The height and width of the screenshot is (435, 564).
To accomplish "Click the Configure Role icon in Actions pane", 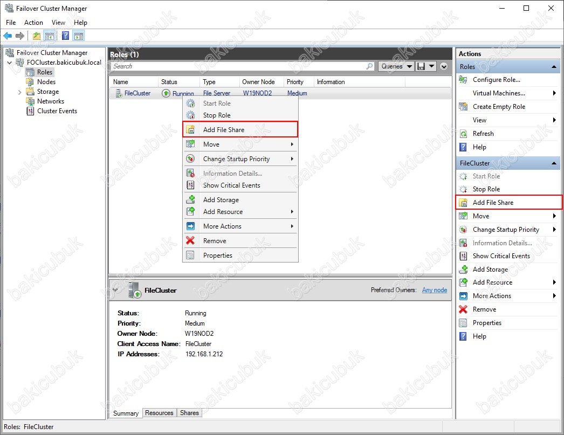I will point(463,80).
